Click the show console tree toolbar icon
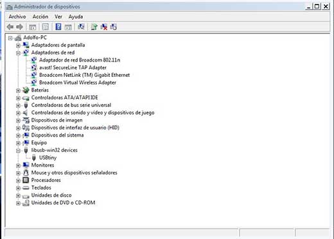The height and width of the screenshot is (239, 334). 33,27
